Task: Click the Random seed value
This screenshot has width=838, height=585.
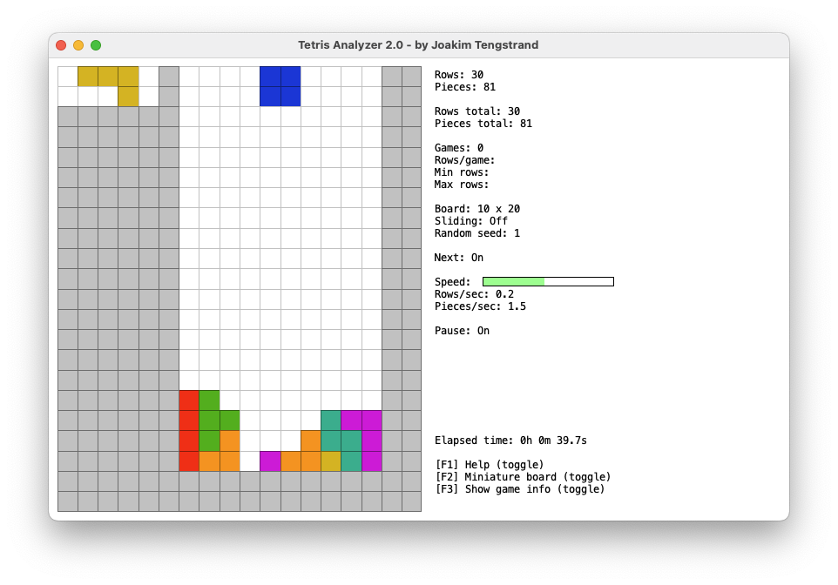Action: click(476, 232)
